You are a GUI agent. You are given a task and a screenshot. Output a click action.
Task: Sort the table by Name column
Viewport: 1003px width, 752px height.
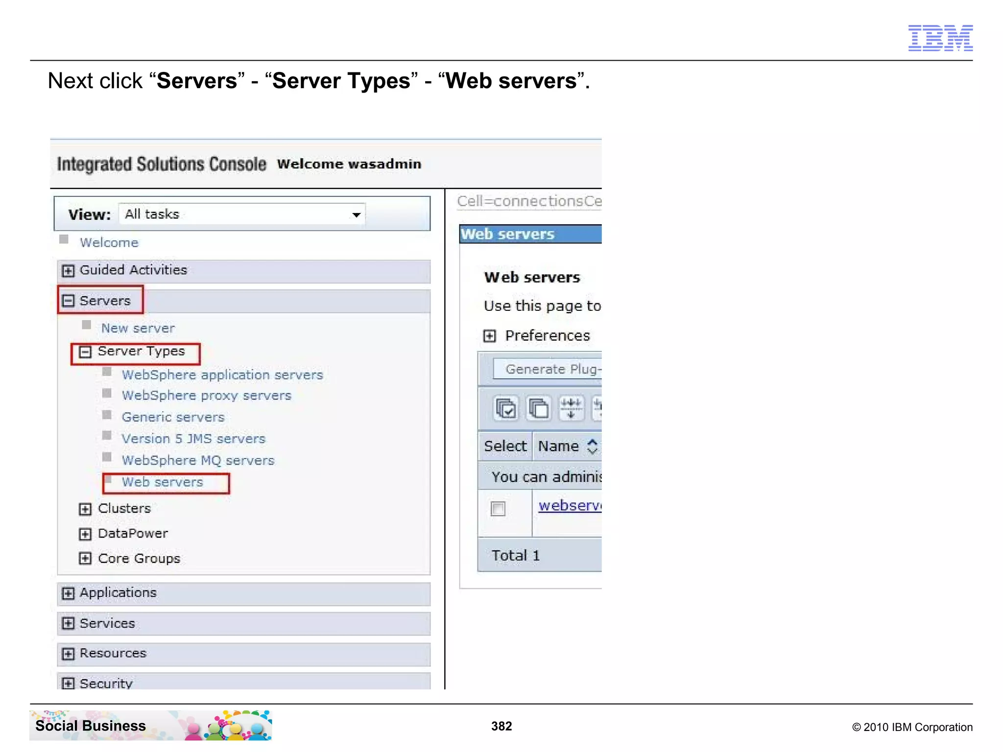coord(592,446)
